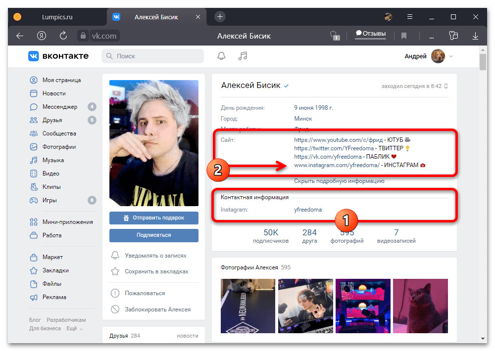
Task: Click the Игры gamepad icon
Action: (x=34, y=200)
